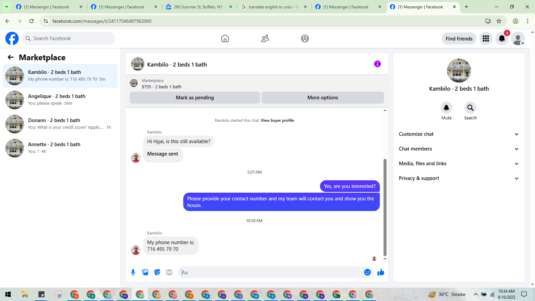The image size is (535, 301).
Task: Attach a photo file icon
Action: coord(145,272)
